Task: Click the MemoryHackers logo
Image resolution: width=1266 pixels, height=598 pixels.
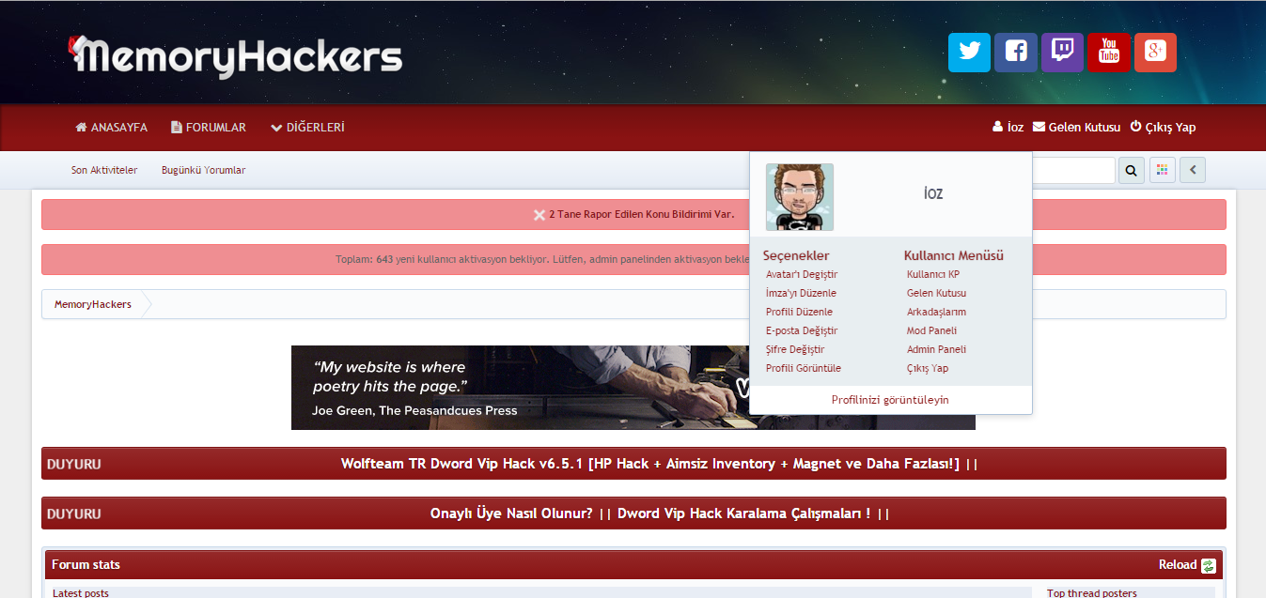Action: pyautogui.click(x=236, y=56)
